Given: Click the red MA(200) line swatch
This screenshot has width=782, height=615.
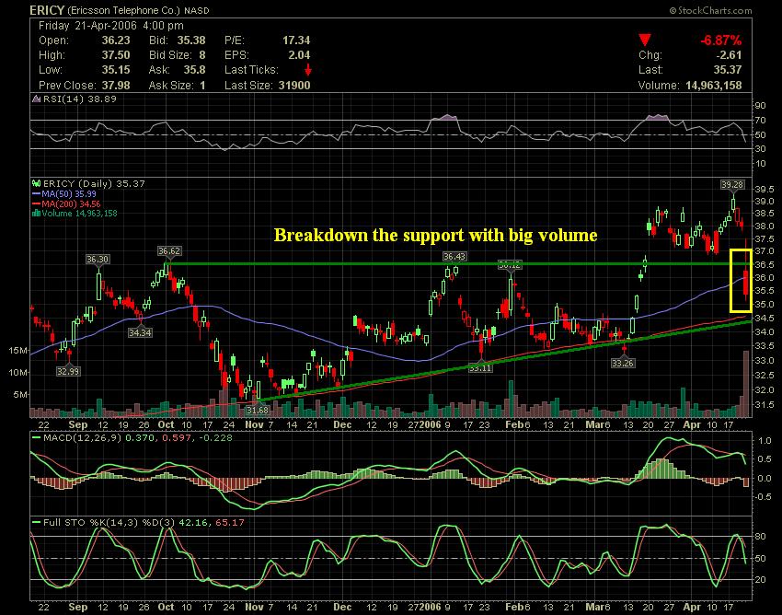Looking at the screenshot, I should (37, 203).
